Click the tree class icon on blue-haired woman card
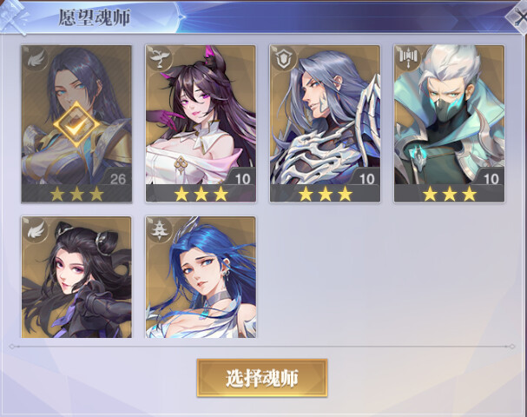The height and width of the screenshot is (417, 527). click(x=160, y=229)
